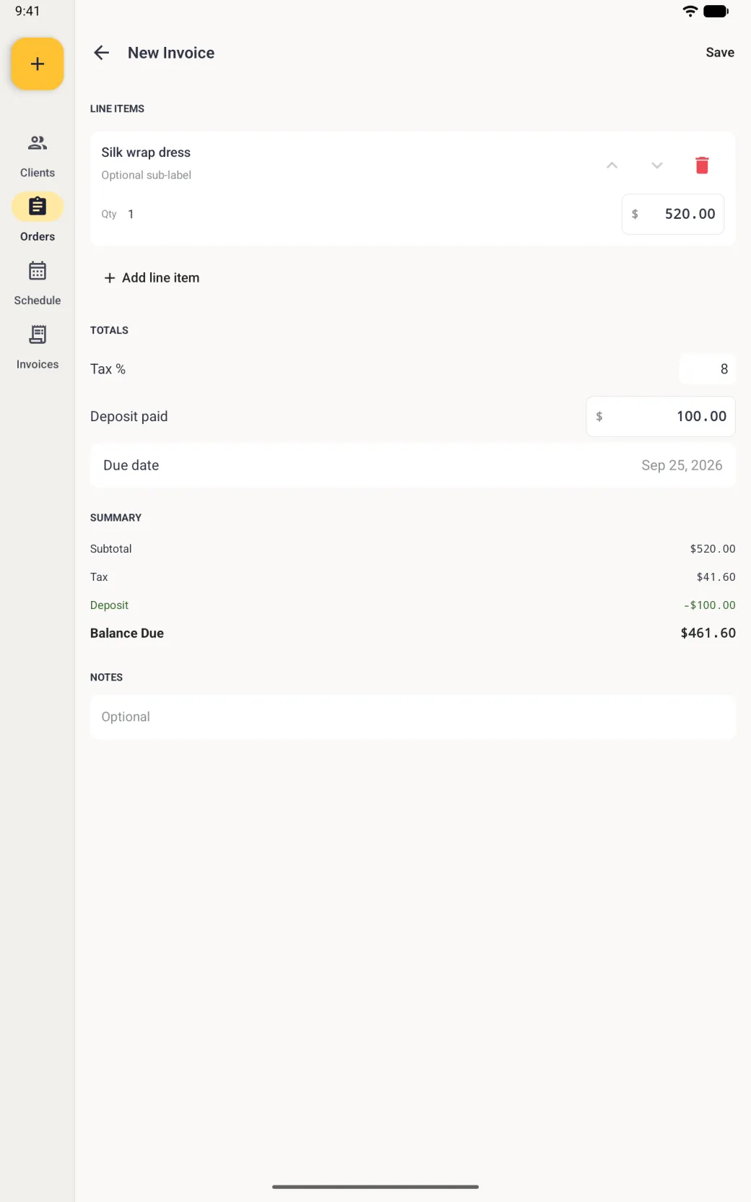Viewport: 751px width, 1202px height.
Task: Open the Clients section
Action: [38, 156]
